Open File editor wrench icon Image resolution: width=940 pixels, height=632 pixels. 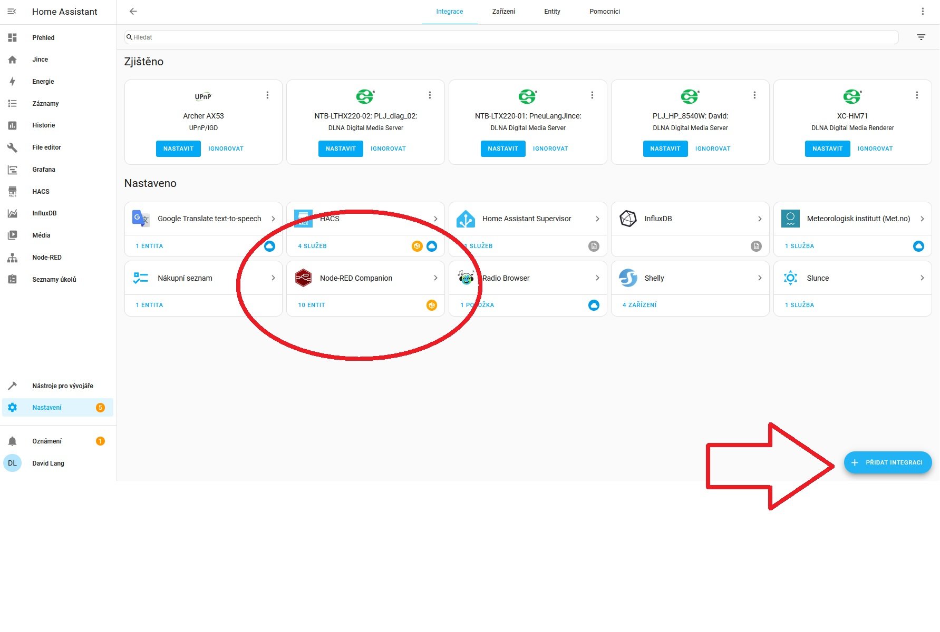pos(12,147)
